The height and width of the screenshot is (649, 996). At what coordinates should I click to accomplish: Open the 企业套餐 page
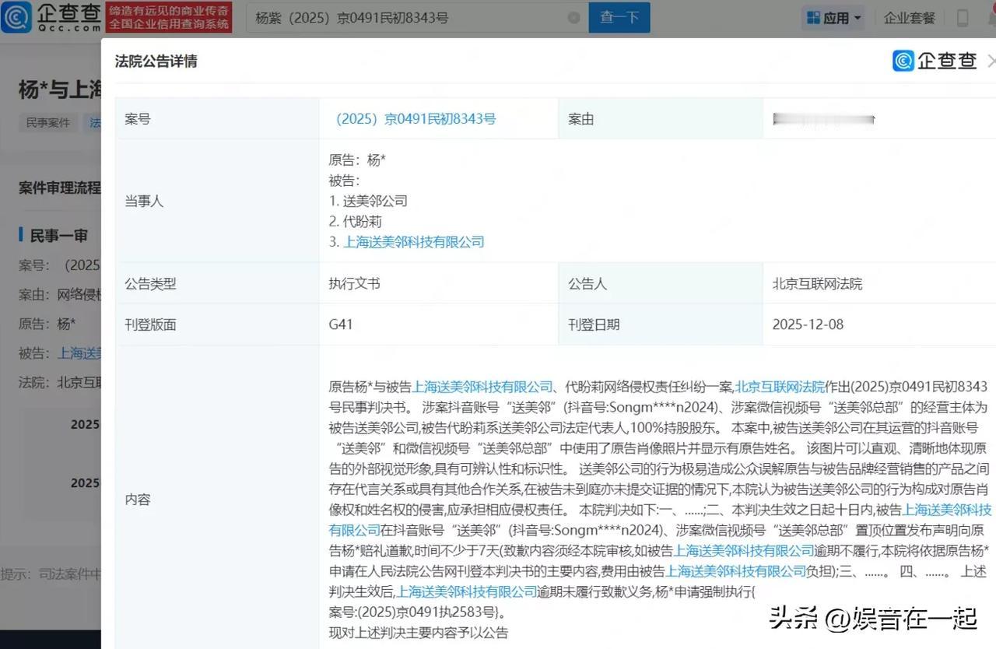910,17
